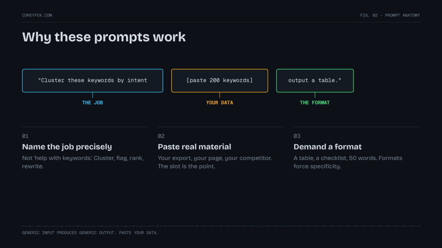Select the 'Paste real material' heading
Image resolution: width=442 pixels, height=248 pixels.
coord(194,147)
